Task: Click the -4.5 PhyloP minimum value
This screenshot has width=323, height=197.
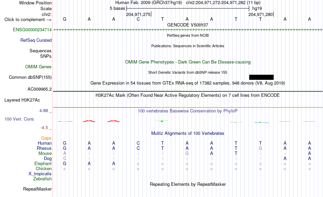Action: (x=44, y=128)
